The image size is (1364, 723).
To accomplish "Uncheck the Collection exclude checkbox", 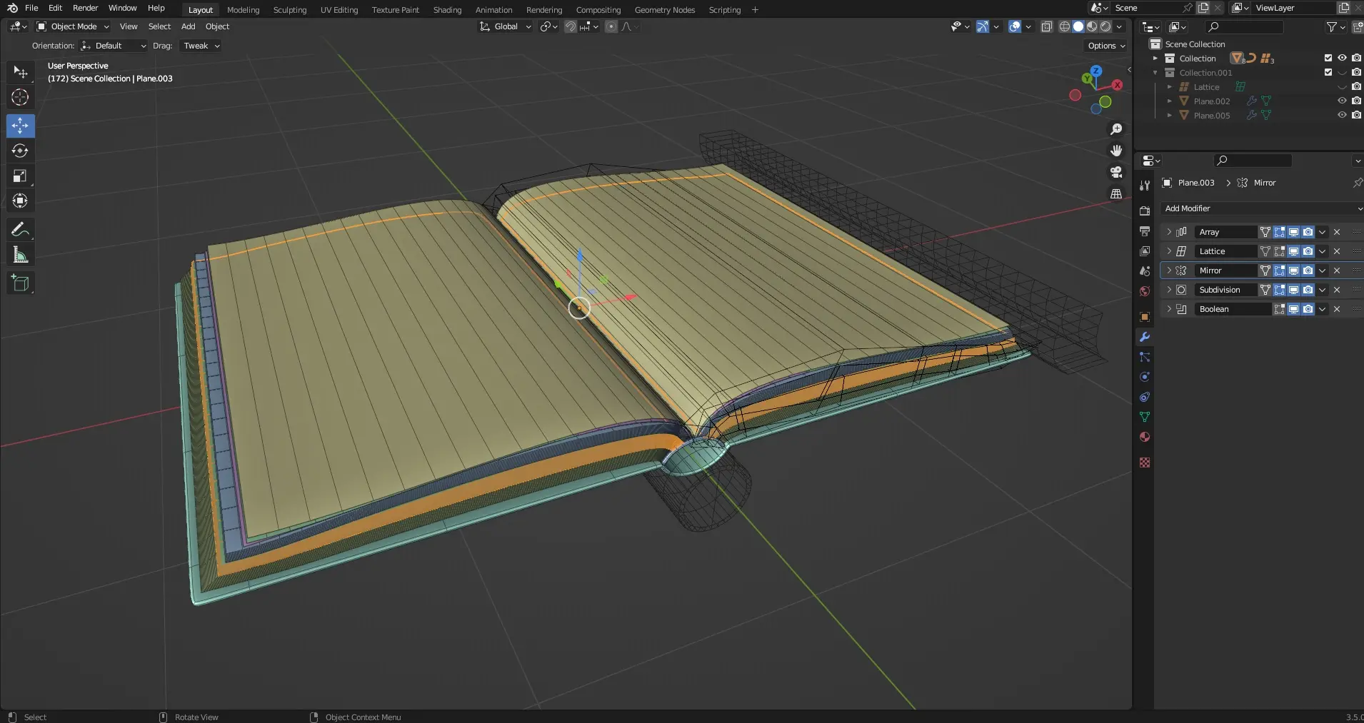I will 1328,58.
